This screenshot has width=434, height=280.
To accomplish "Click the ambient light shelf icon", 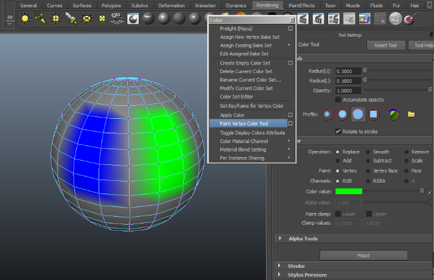I will coord(25,19).
